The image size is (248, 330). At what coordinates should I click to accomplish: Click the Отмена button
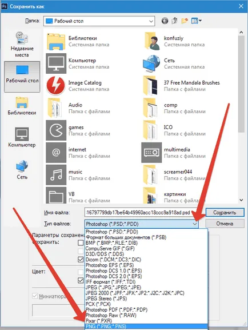[x=225, y=224]
